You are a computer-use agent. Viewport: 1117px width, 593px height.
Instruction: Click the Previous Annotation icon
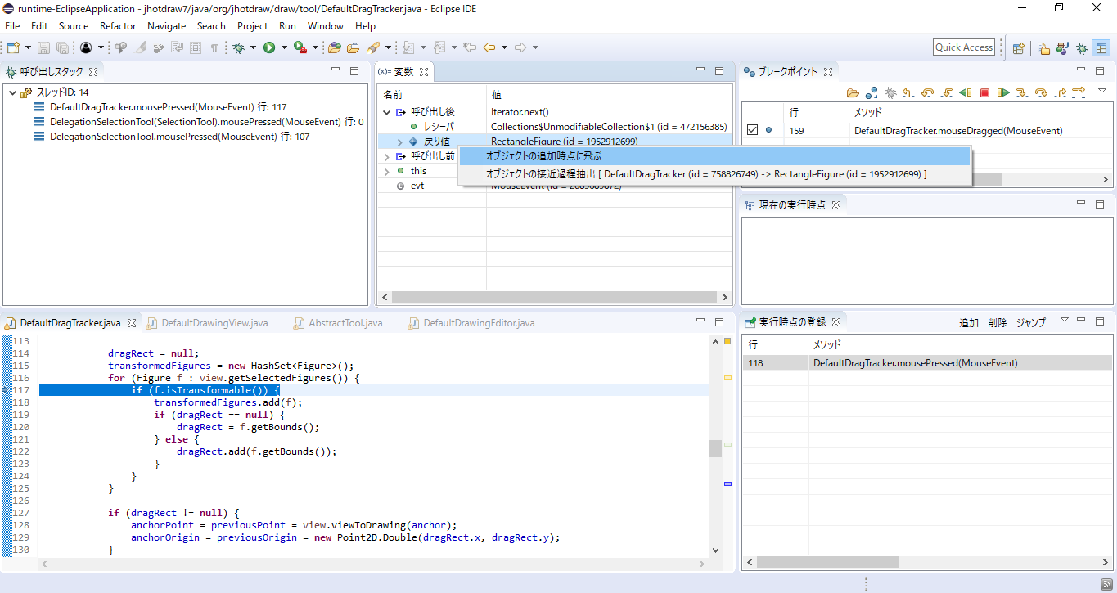[439, 47]
